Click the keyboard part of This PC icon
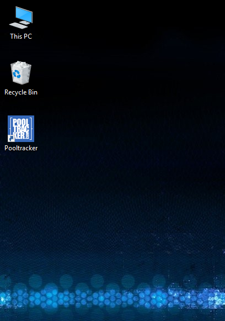The image size is (225, 321). click(x=18, y=25)
